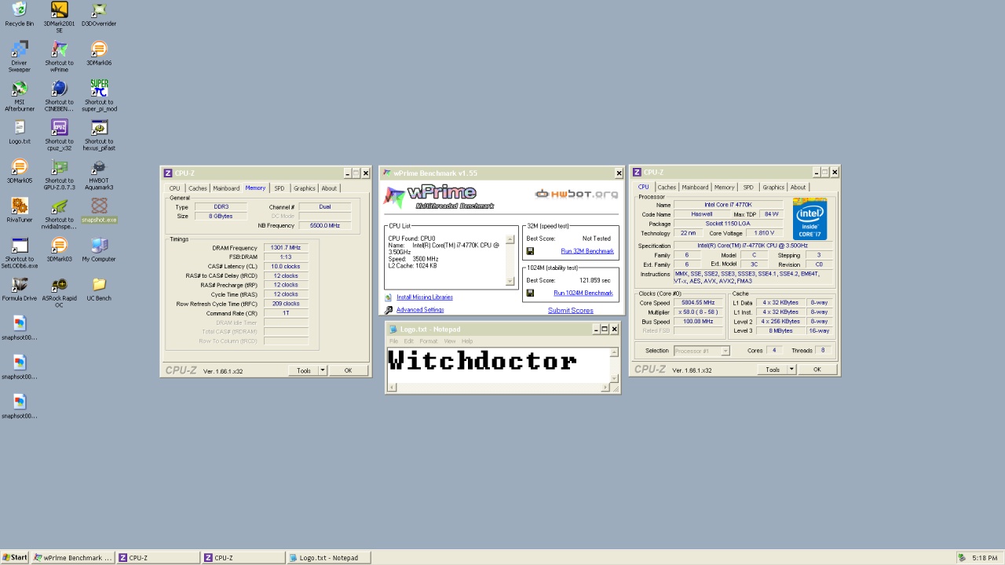Click the save icon beside Run 1024M Benchmark
The height and width of the screenshot is (565, 1005).
(x=530, y=293)
